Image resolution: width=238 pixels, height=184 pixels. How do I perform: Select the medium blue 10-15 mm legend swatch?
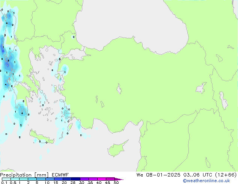tap(50, 179)
